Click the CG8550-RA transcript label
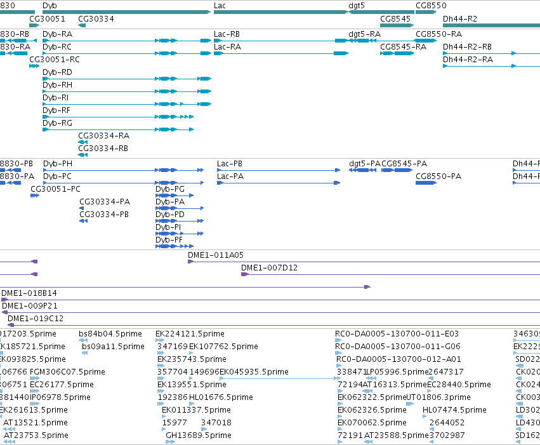This screenshot has height=445, width=540. (438, 34)
